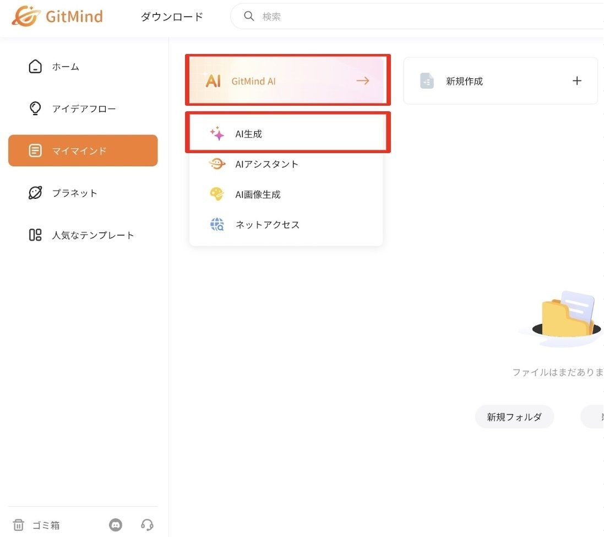Click the GitMind logo icon

click(26, 16)
